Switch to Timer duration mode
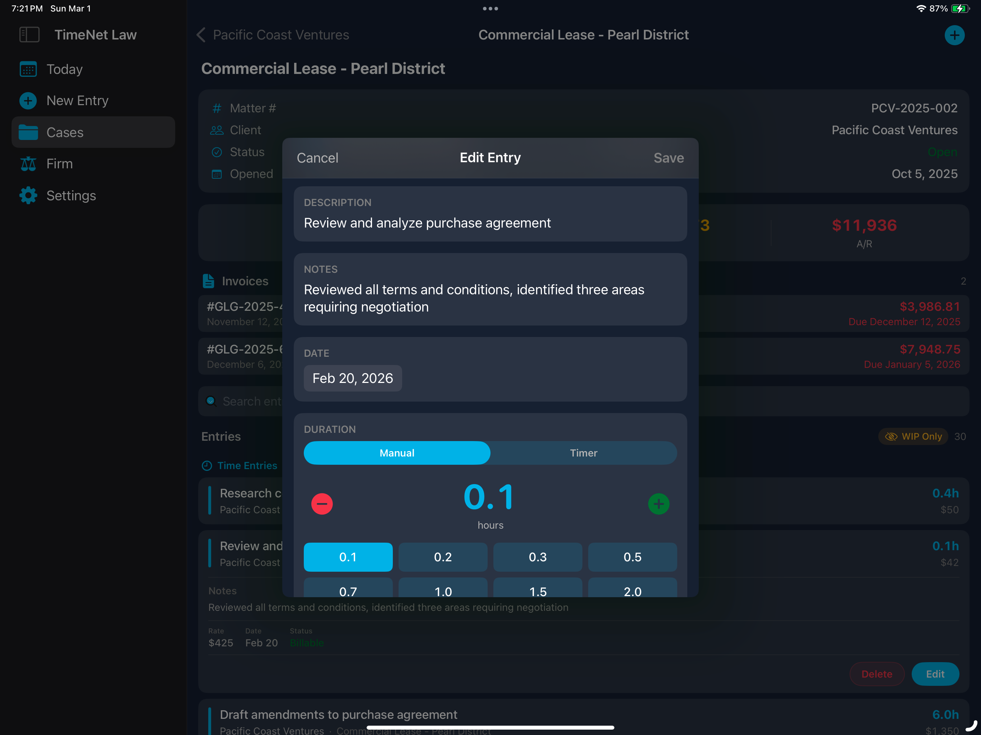The height and width of the screenshot is (735, 981). [x=584, y=453]
